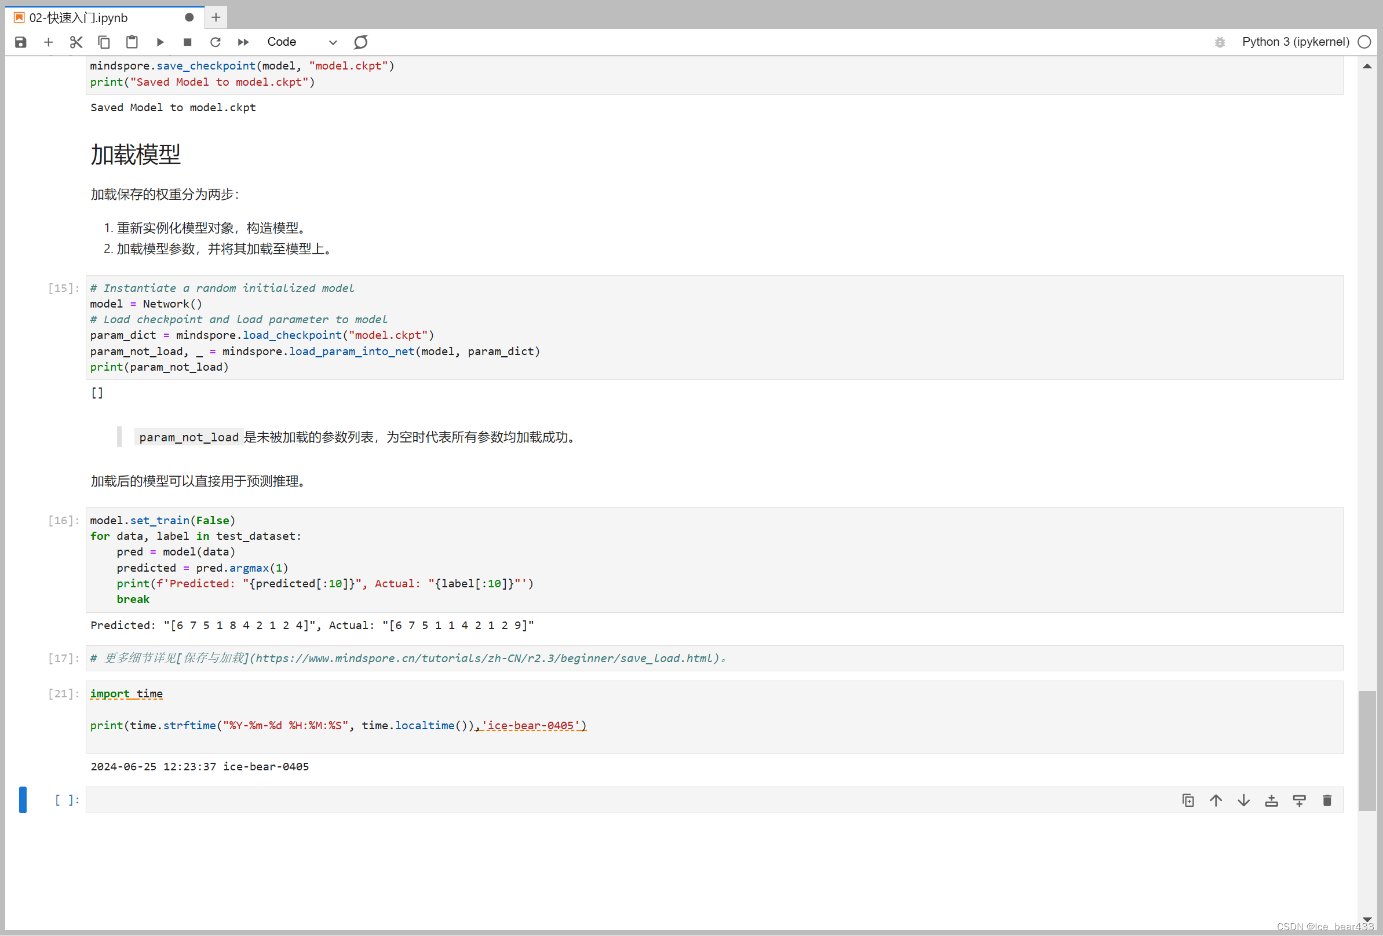The width and height of the screenshot is (1383, 936).
Task: Switch kernel via Python 3 (ipykernel) label
Action: (1296, 42)
